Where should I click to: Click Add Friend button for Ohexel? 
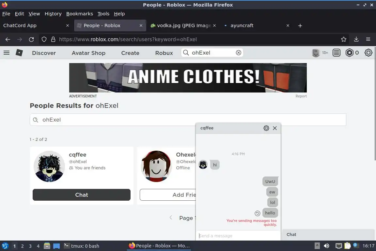168,195
